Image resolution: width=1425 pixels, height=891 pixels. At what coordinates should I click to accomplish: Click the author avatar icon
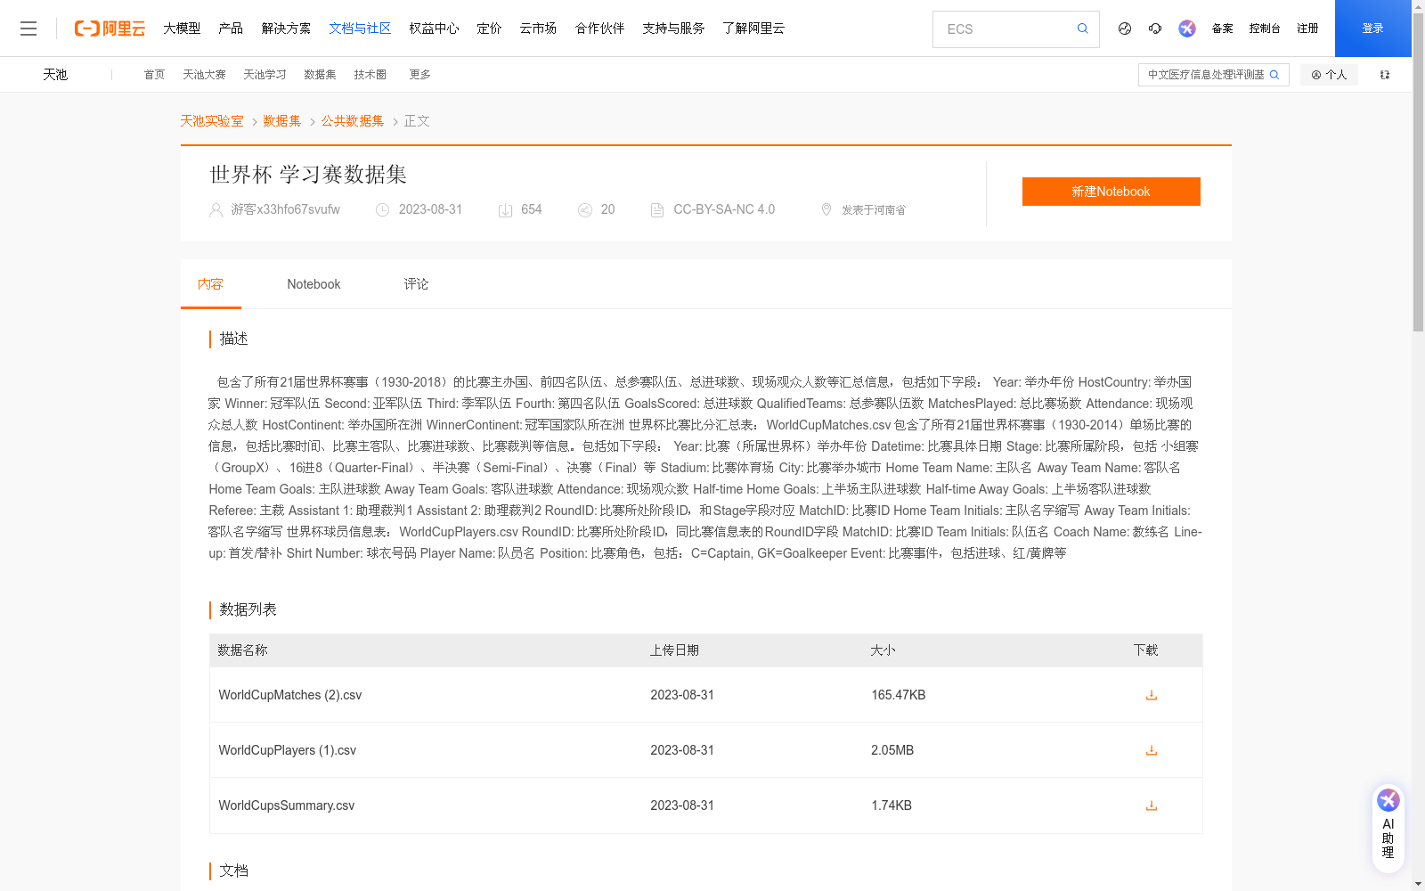click(x=216, y=210)
